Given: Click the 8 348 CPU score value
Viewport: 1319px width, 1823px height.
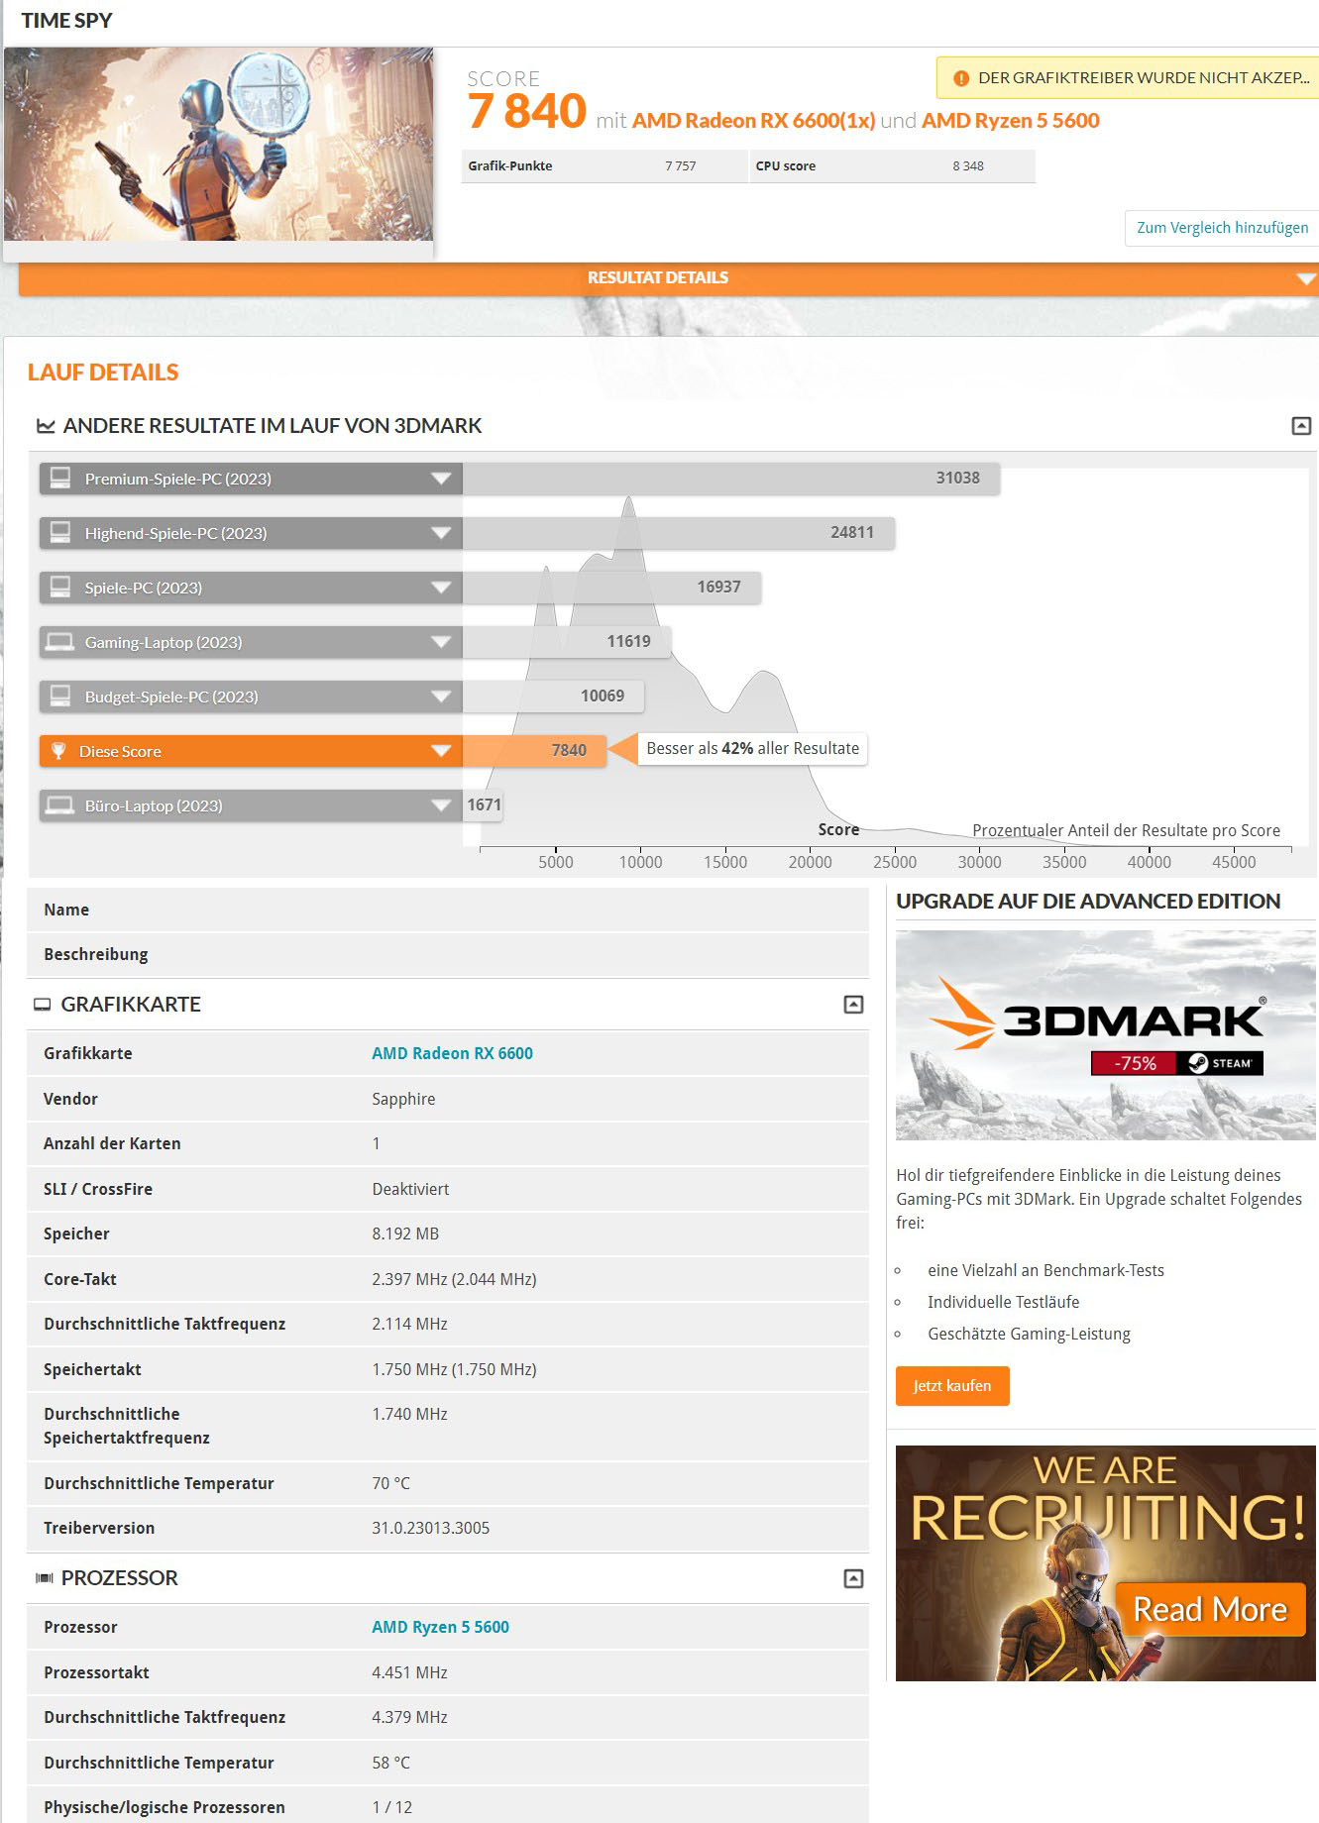Looking at the screenshot, I should tap(968, 166).
